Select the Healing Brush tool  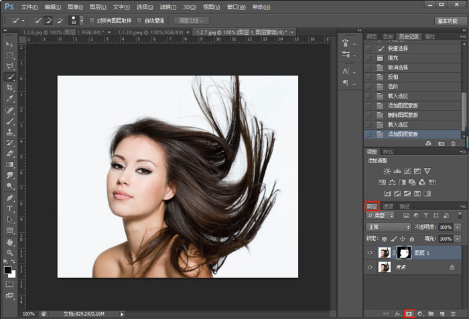[x=9, y=110]
